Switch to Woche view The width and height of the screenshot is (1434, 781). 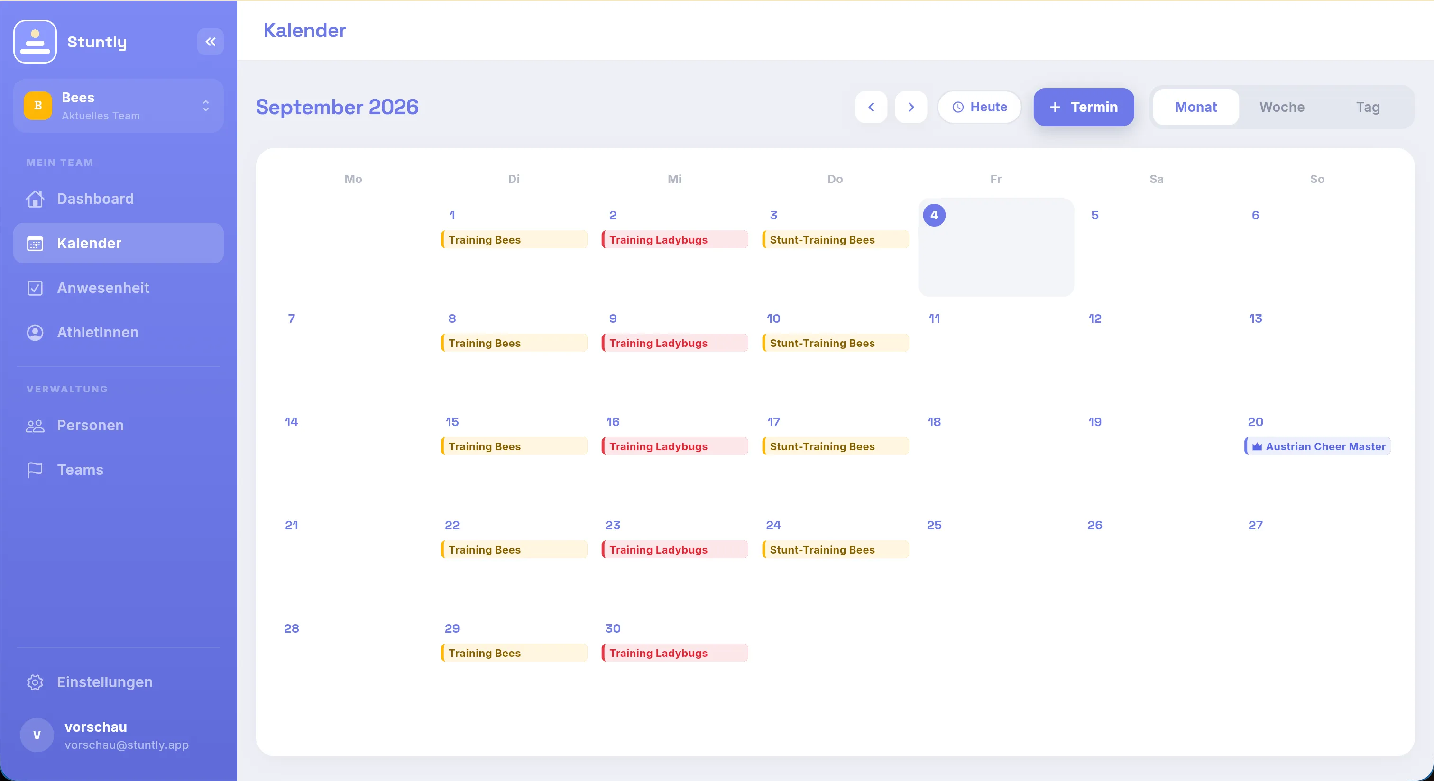coord(1282,107)
